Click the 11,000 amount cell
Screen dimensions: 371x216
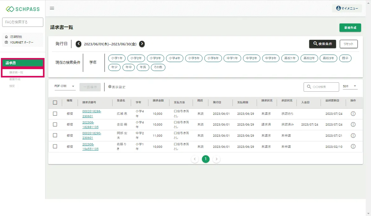point(157,136)
